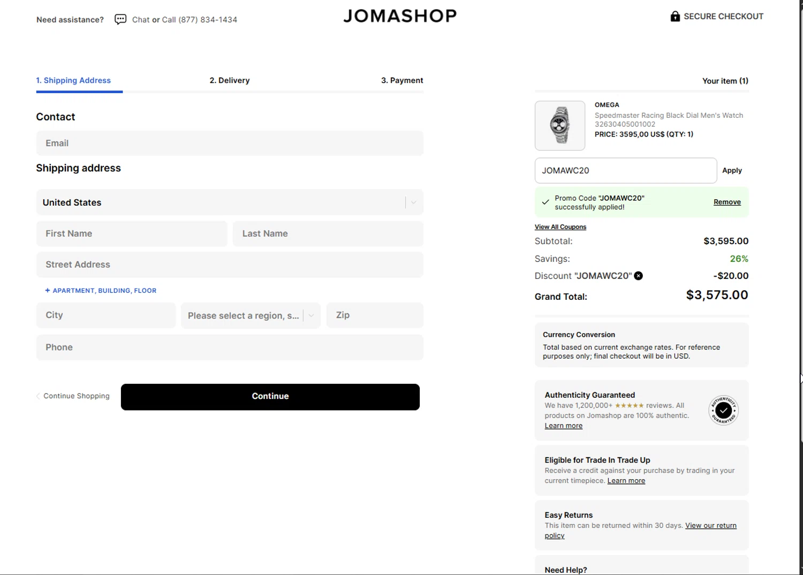Click the Need Help? heading
This screenshot has height=575, width=803.
click(566, 570)
